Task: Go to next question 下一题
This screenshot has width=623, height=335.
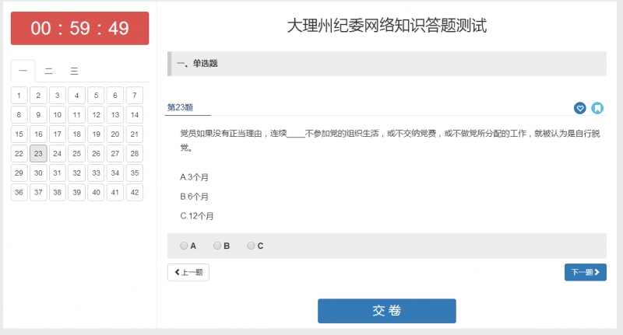Action: pyautogui.click(x=585, y=272)
